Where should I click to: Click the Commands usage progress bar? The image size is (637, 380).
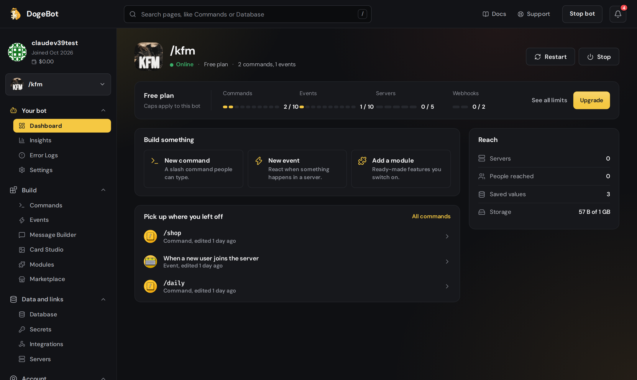pos(251,107)
